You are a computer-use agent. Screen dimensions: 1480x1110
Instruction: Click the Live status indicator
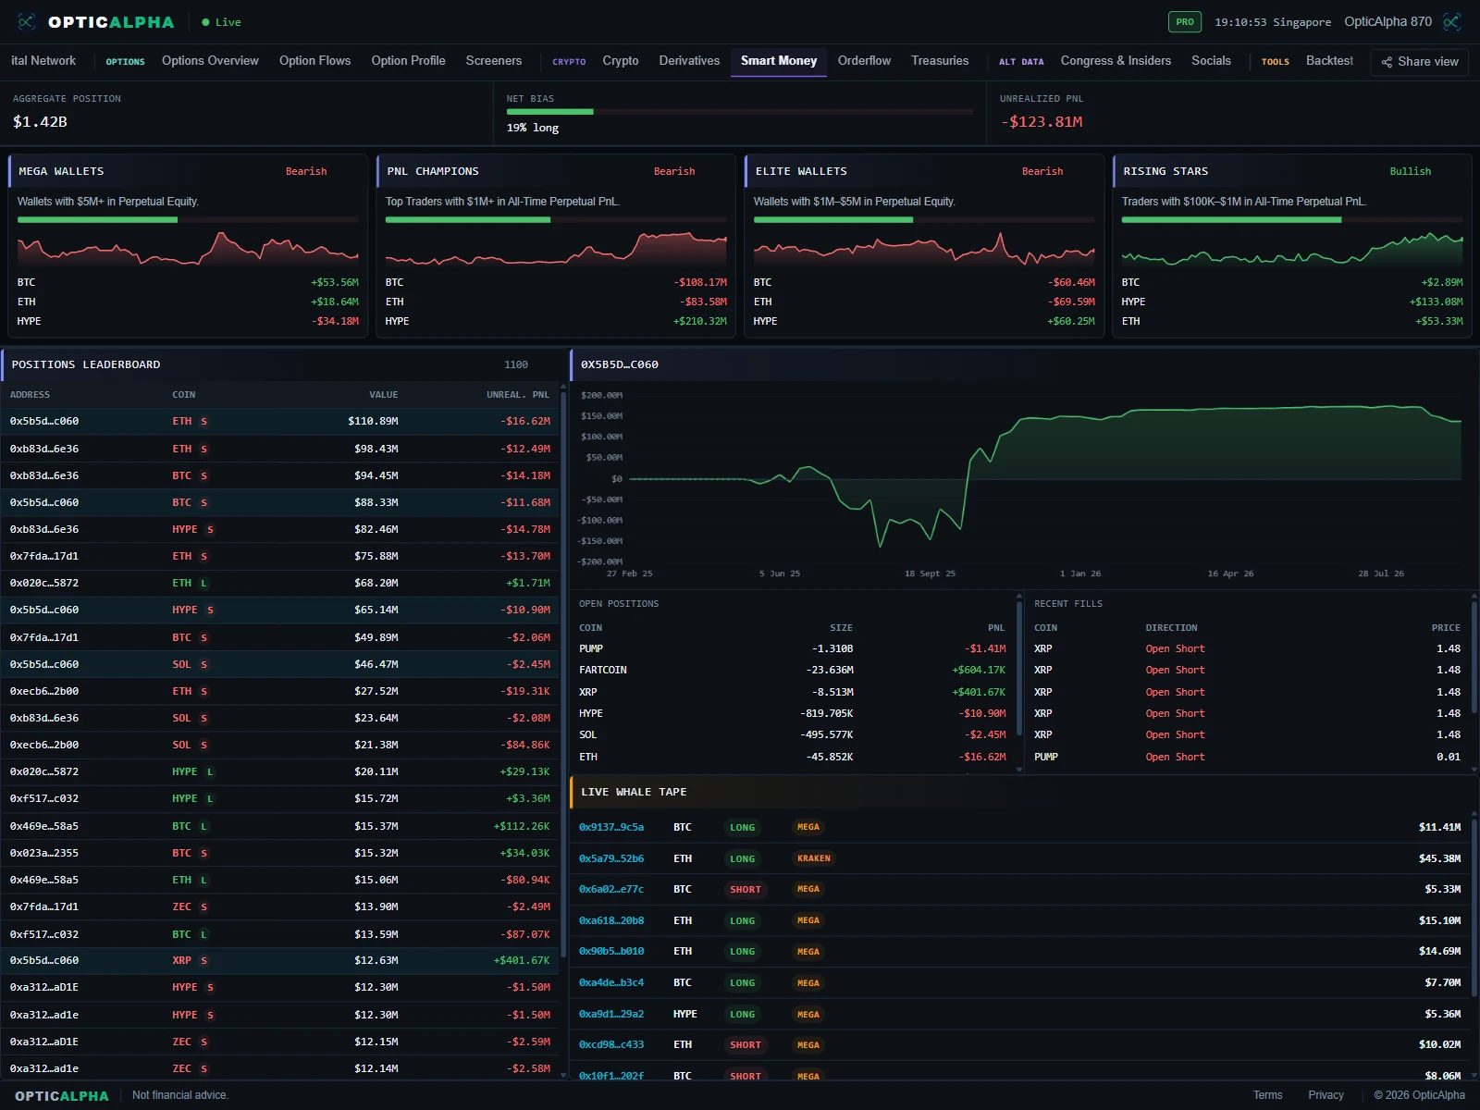click(x=221, y=22)
